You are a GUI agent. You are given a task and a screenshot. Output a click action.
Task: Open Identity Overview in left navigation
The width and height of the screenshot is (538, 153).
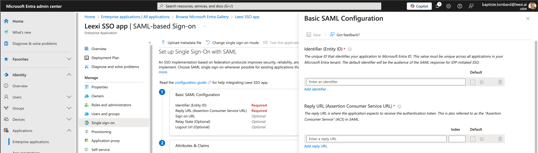coord(20,86)
